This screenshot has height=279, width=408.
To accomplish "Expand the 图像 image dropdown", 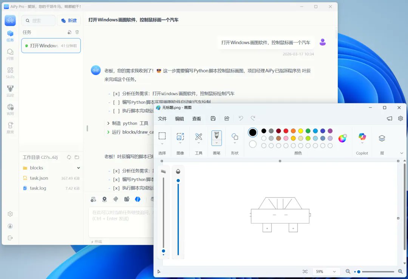I will [180, 143].
